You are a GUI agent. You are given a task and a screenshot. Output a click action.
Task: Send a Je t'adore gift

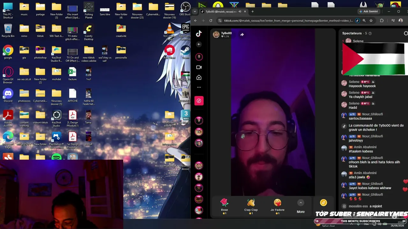pyautogui.click(x=277, y=206)
